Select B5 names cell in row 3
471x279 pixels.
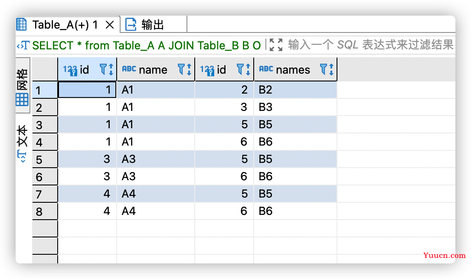click(295, 124)
